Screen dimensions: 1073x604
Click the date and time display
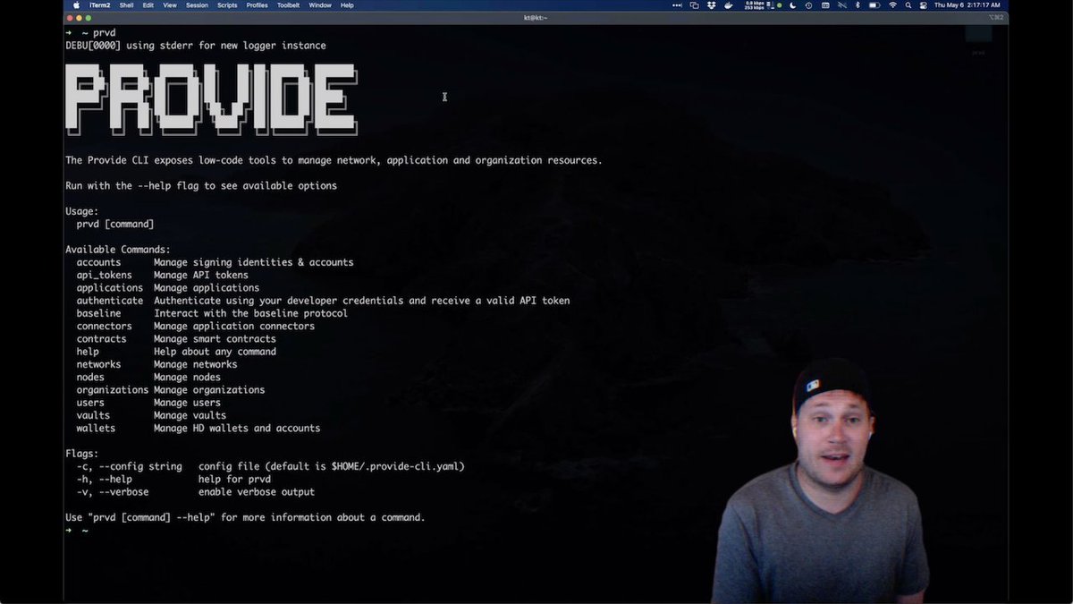click(x=967, y=5)
